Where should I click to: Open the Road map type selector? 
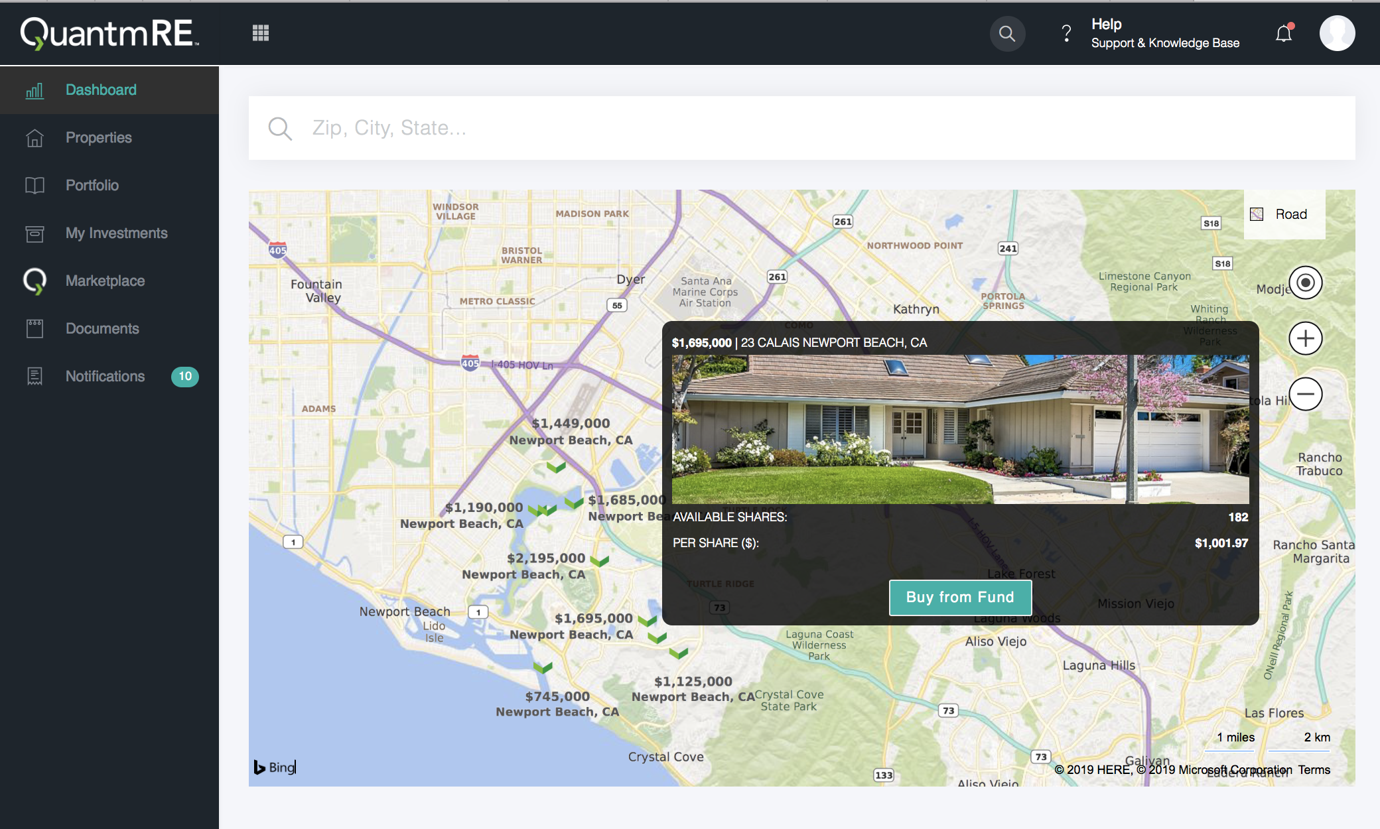[x=1284, y=214]
